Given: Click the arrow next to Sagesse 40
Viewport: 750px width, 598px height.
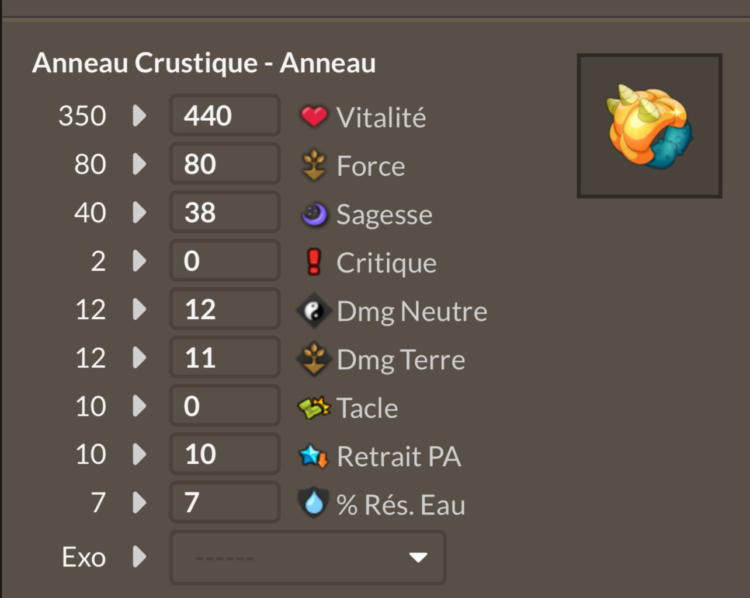Looking at the screenshot, I should click(139, 212).
